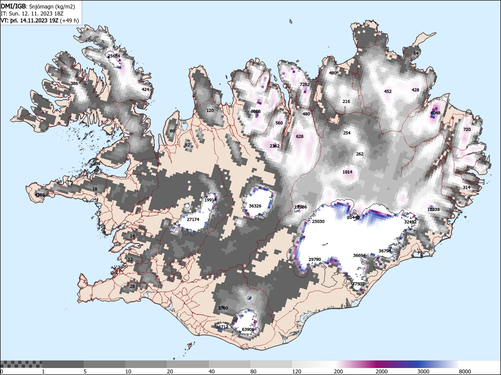Click the 25654 snow value label
501x375 pixels.
(114, 56)
